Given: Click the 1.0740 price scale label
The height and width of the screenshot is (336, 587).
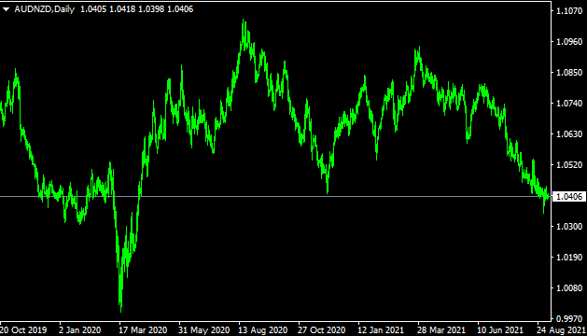Looking at the screenshot, I should pos(569,103).
